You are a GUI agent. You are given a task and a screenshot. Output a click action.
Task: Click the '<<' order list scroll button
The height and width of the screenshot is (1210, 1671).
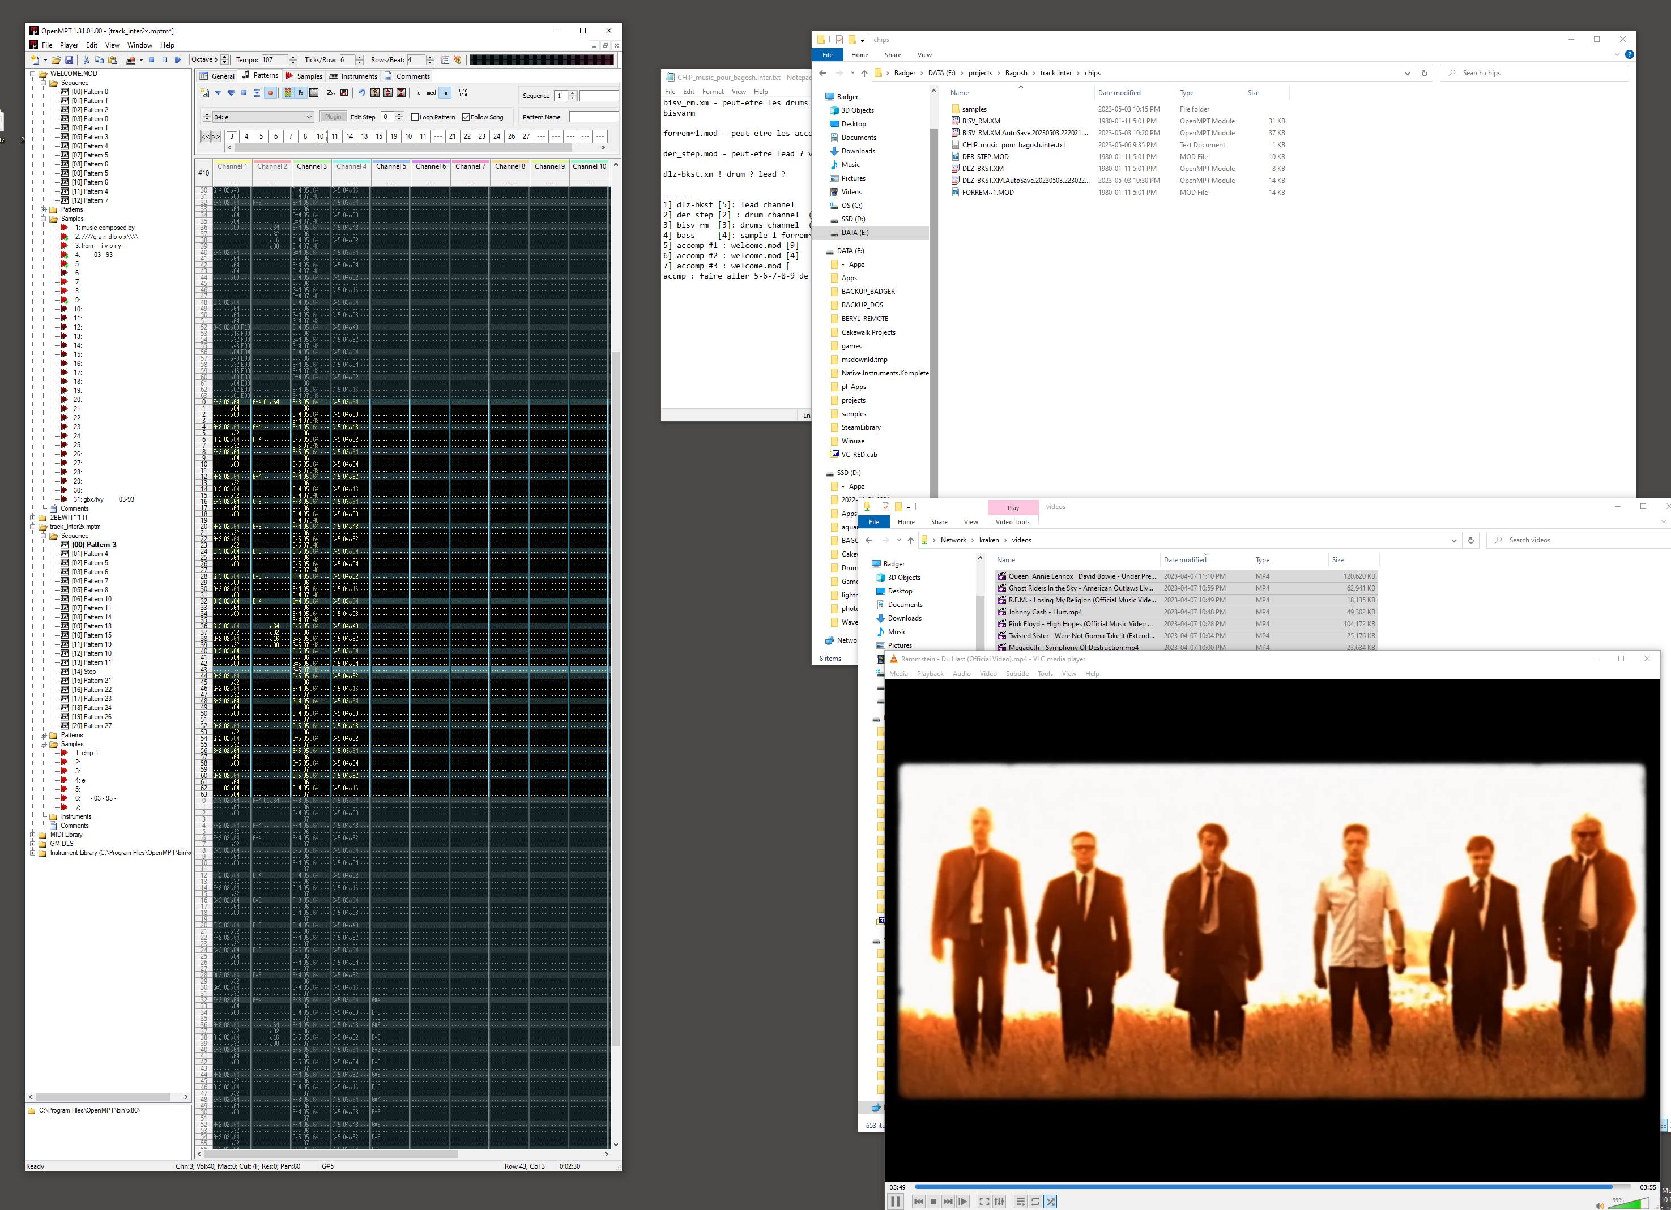point(206,136)
